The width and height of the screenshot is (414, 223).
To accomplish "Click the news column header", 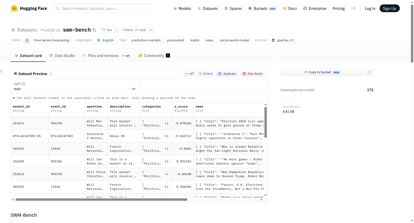I will (x=228, y=109).
